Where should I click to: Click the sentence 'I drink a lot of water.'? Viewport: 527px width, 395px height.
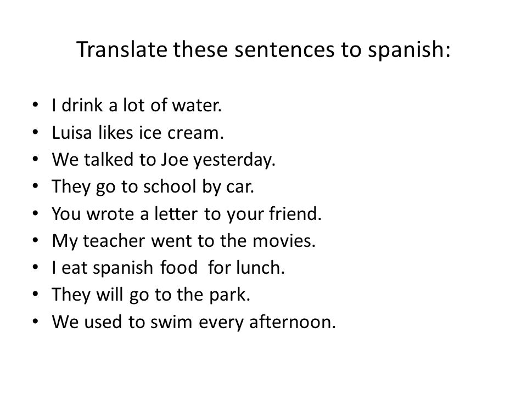pyautogui.click(x=137, y=105)
